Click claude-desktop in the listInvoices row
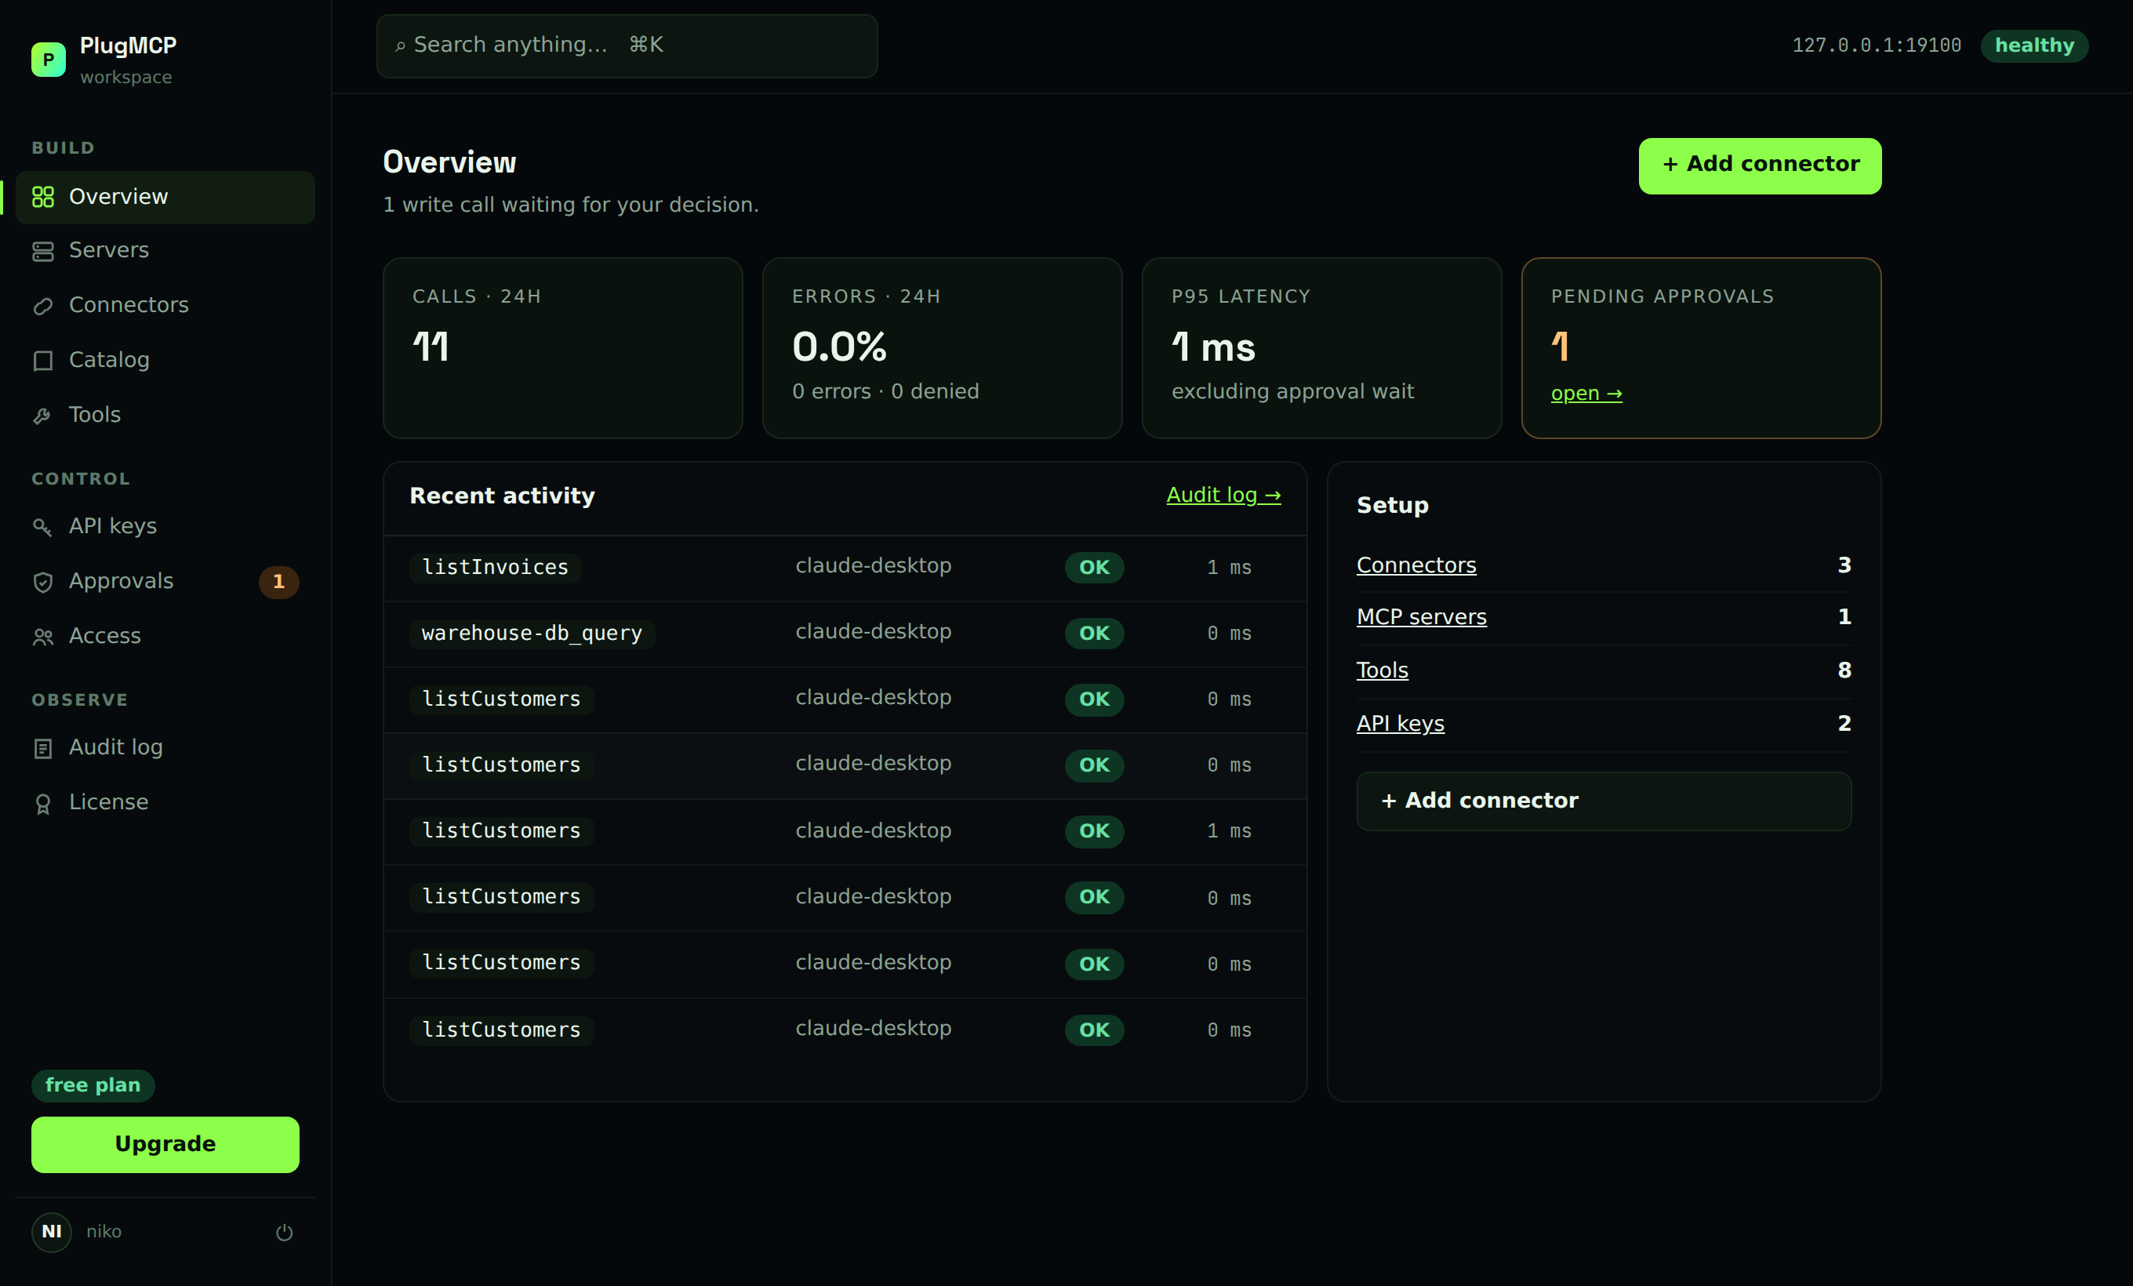 [x=873, y=566]
